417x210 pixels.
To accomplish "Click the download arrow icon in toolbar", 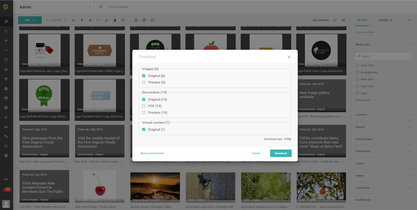I will click(x=82, y=20).
